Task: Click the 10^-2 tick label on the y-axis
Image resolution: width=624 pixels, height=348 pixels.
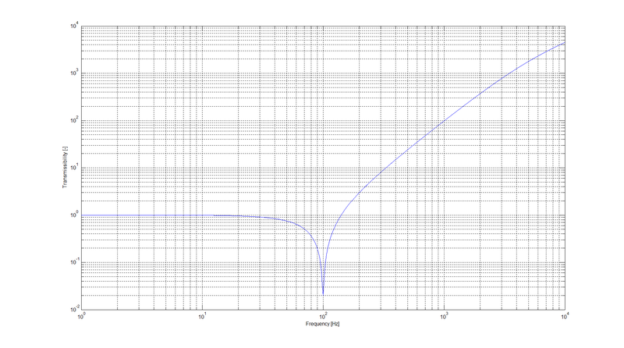Action: [x=73, y=309]
